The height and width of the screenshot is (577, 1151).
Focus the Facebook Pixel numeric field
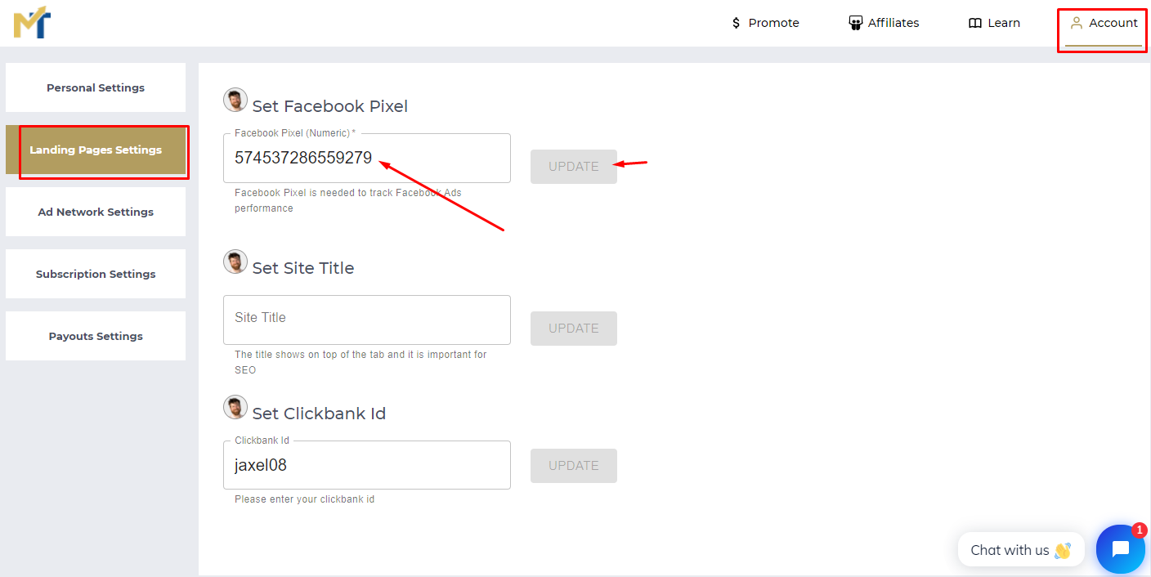point(367,158)
